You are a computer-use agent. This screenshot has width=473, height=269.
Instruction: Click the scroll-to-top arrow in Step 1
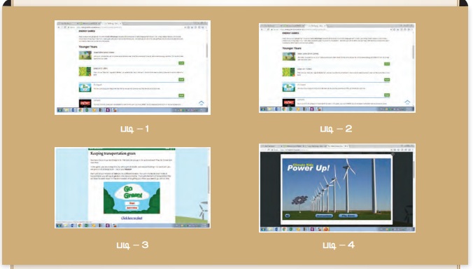tap(202, 103)
